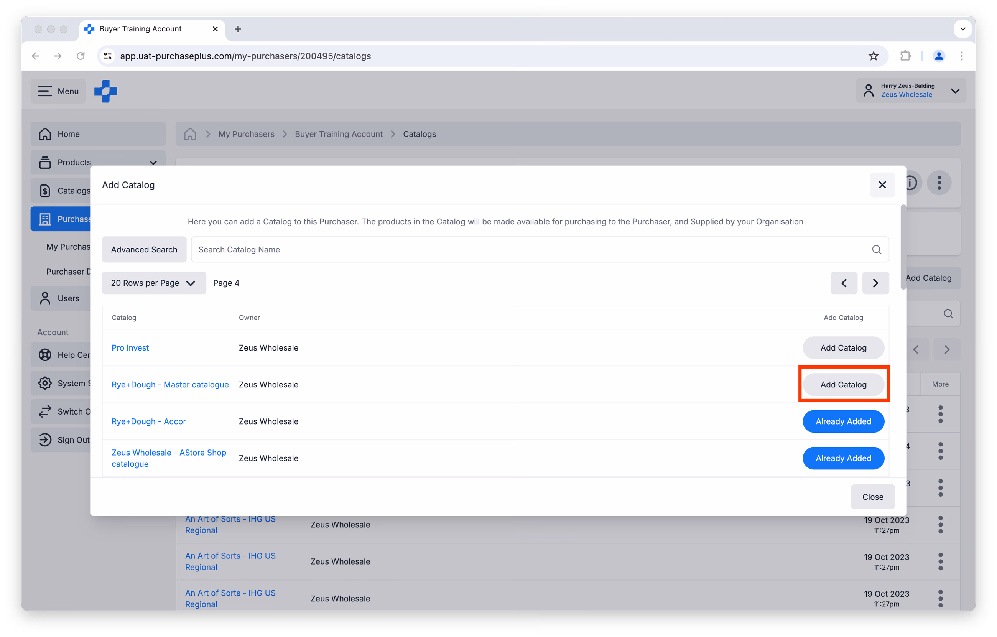This screenshot has height=637, width=997.
Task: Click the browser forward arrow
Action: click(x=58, y=56)
